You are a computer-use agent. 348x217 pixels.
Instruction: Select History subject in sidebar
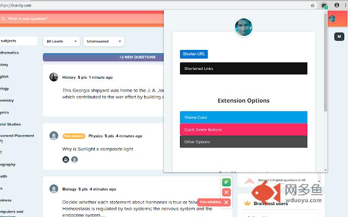coord(4,65)
